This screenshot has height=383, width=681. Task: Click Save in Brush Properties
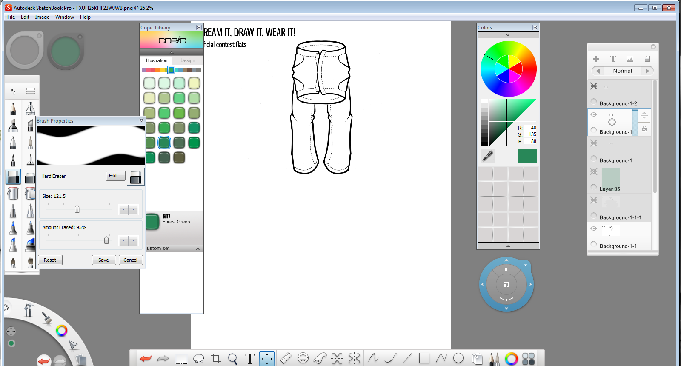pos(103,260)
